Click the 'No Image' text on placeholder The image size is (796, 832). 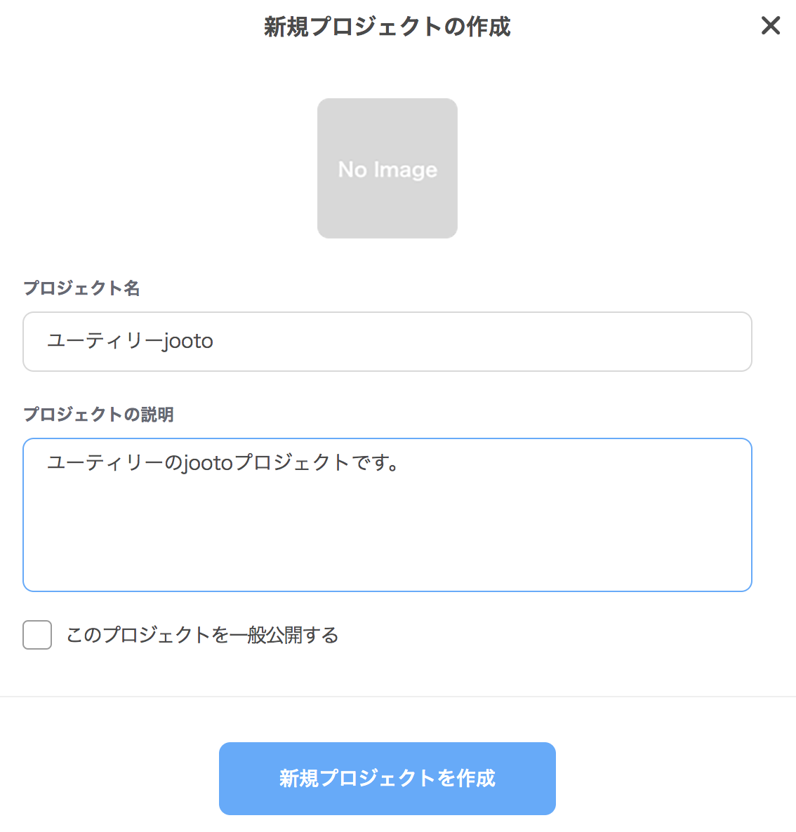[x=387, y=169]
